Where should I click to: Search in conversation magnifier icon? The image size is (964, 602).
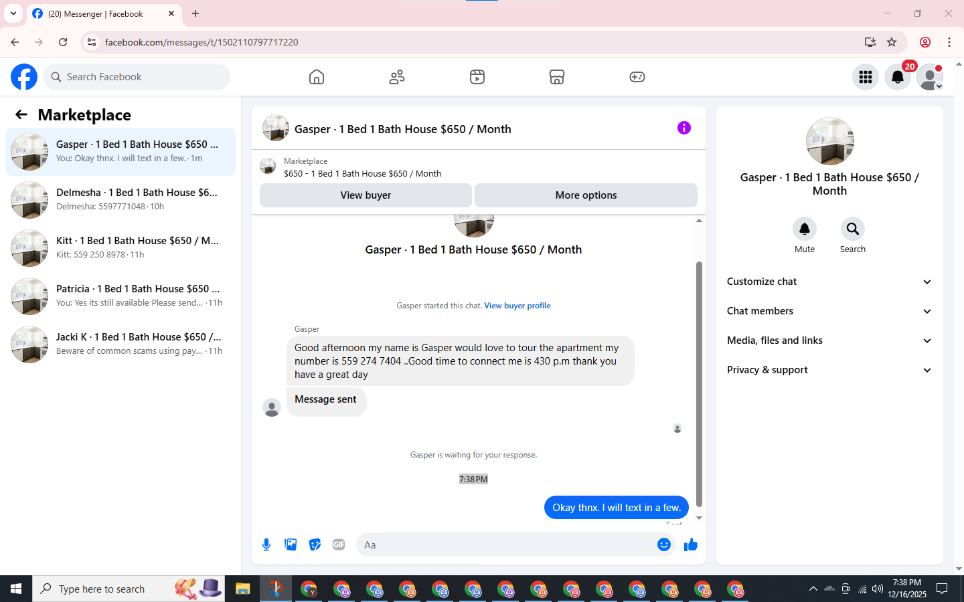[x=853, y=229]
